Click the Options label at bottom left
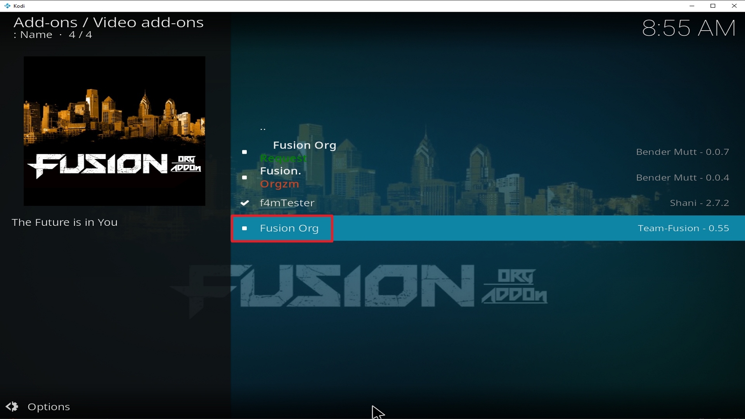This screenshot has height=419, width=745. click(49, 407)
